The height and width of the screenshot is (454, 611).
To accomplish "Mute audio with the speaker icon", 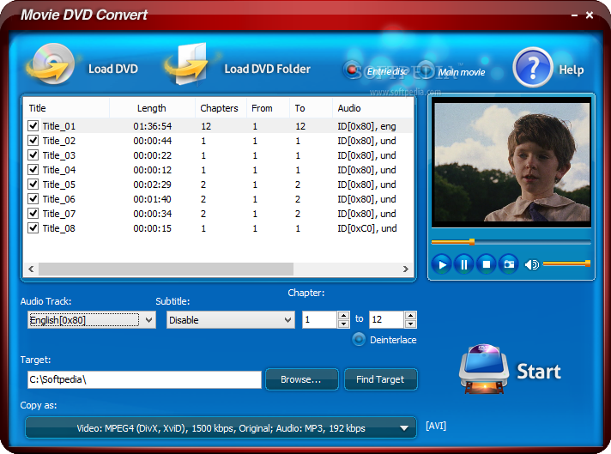I will coord(531,265).
